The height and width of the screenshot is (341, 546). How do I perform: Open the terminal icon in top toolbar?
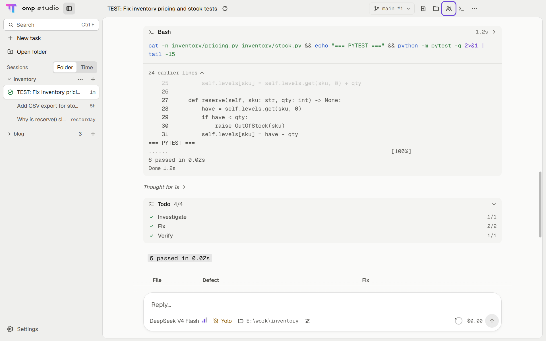[462, 9]
